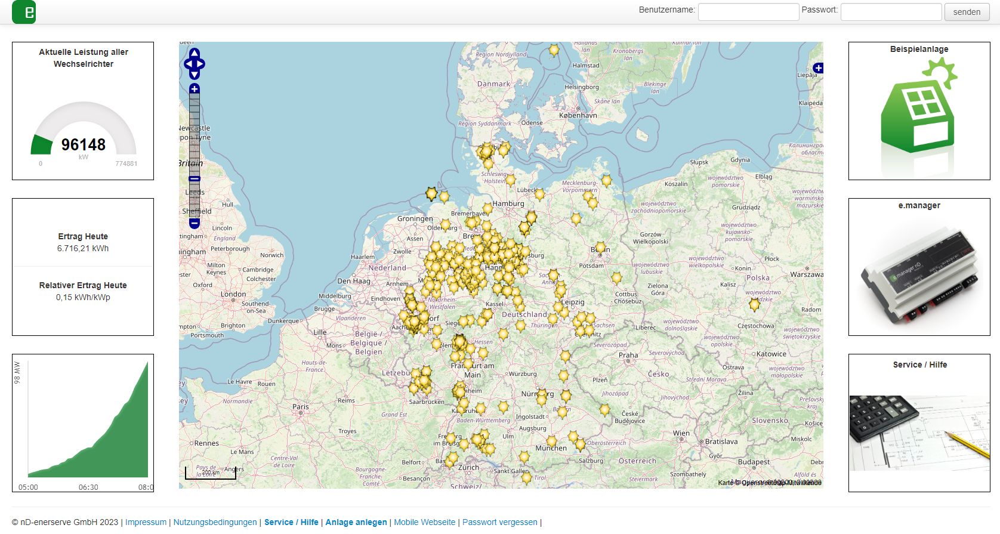1000x534 pixels.
Task: Click the Benutzername input field
Action: pyautogui.click(x=748, y=12)
